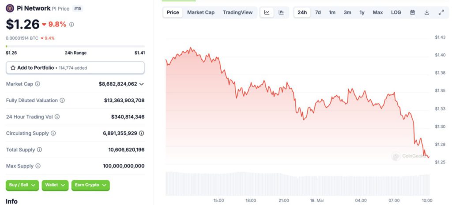Click the 24h Range progress bar
This screenshot has height=205, width=452.
tap(75, 46)
